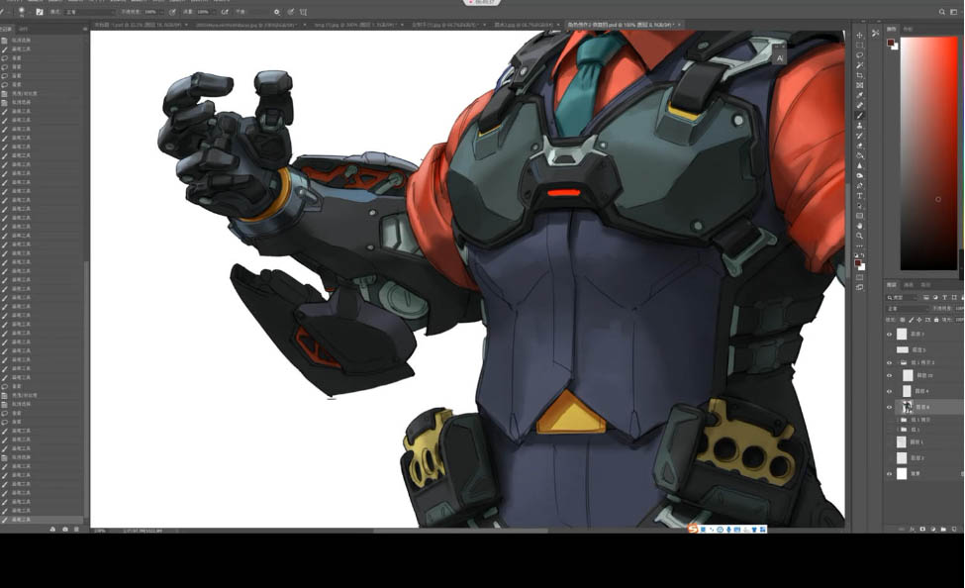Select the Crop tool
965x588 pixels.
tap(860, 75)
